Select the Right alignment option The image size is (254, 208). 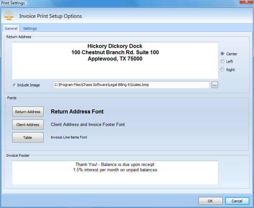222,70
